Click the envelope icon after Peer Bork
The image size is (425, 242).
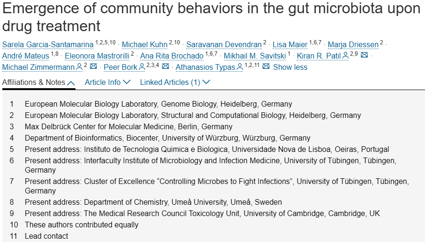point(166,67)
